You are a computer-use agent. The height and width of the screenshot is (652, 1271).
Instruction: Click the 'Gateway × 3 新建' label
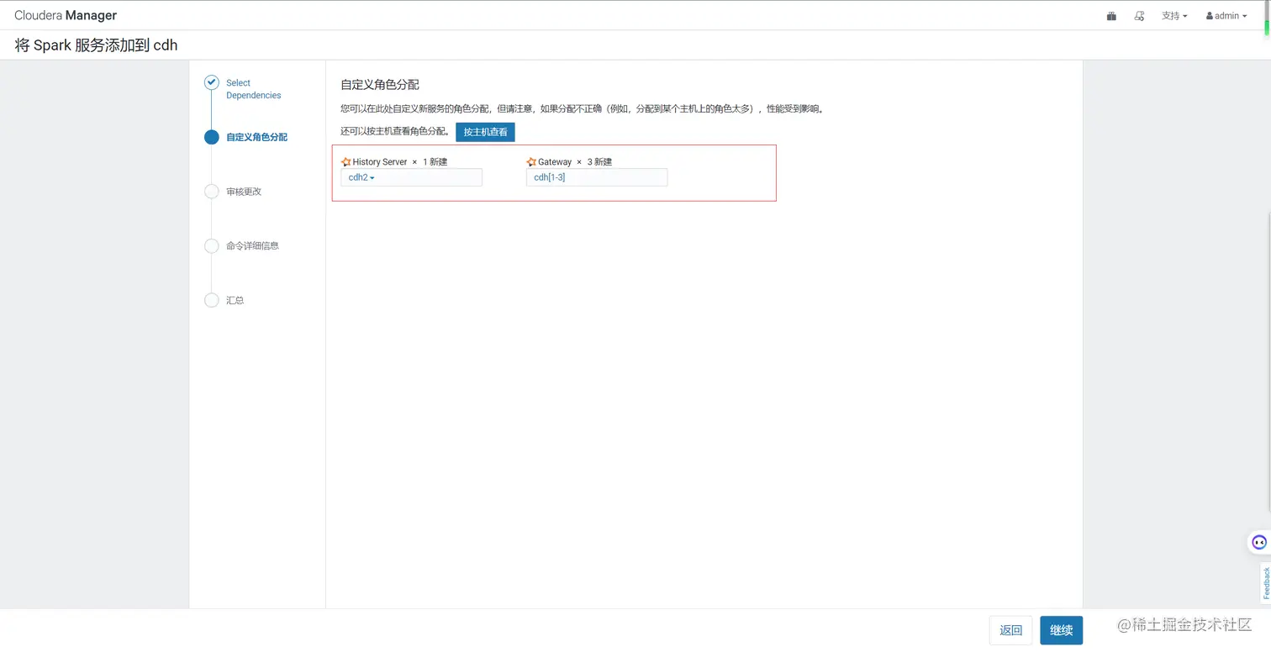pyautogui.click(x=575, y=162)
